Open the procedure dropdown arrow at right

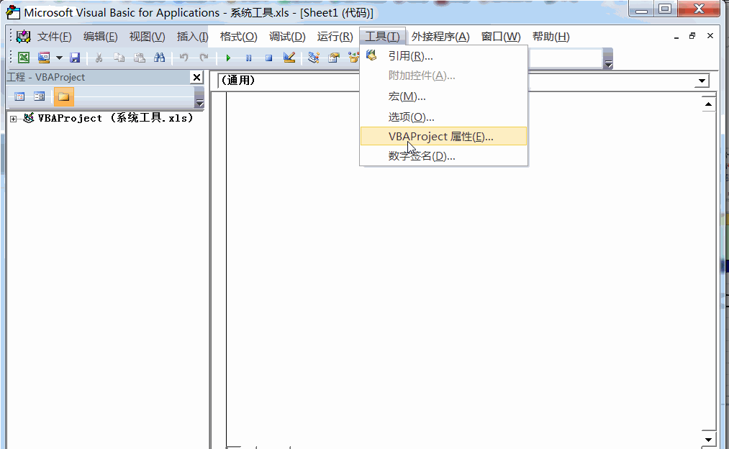[x=702, y=81]
